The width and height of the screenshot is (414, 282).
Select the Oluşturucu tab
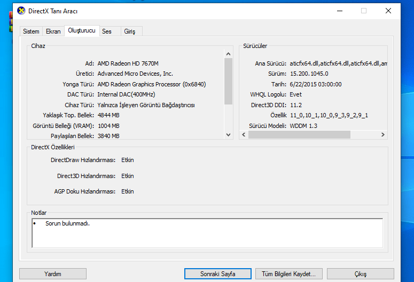[82, 30]
